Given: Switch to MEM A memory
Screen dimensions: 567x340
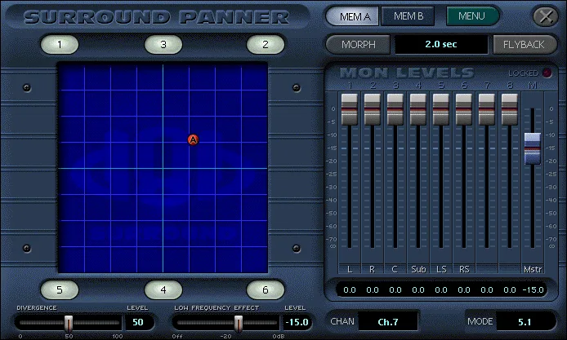Looking at the screenshot, I should tap(353, 16).
